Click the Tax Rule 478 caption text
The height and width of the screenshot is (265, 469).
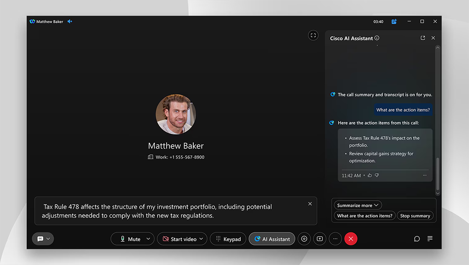(x=158, y=211)
